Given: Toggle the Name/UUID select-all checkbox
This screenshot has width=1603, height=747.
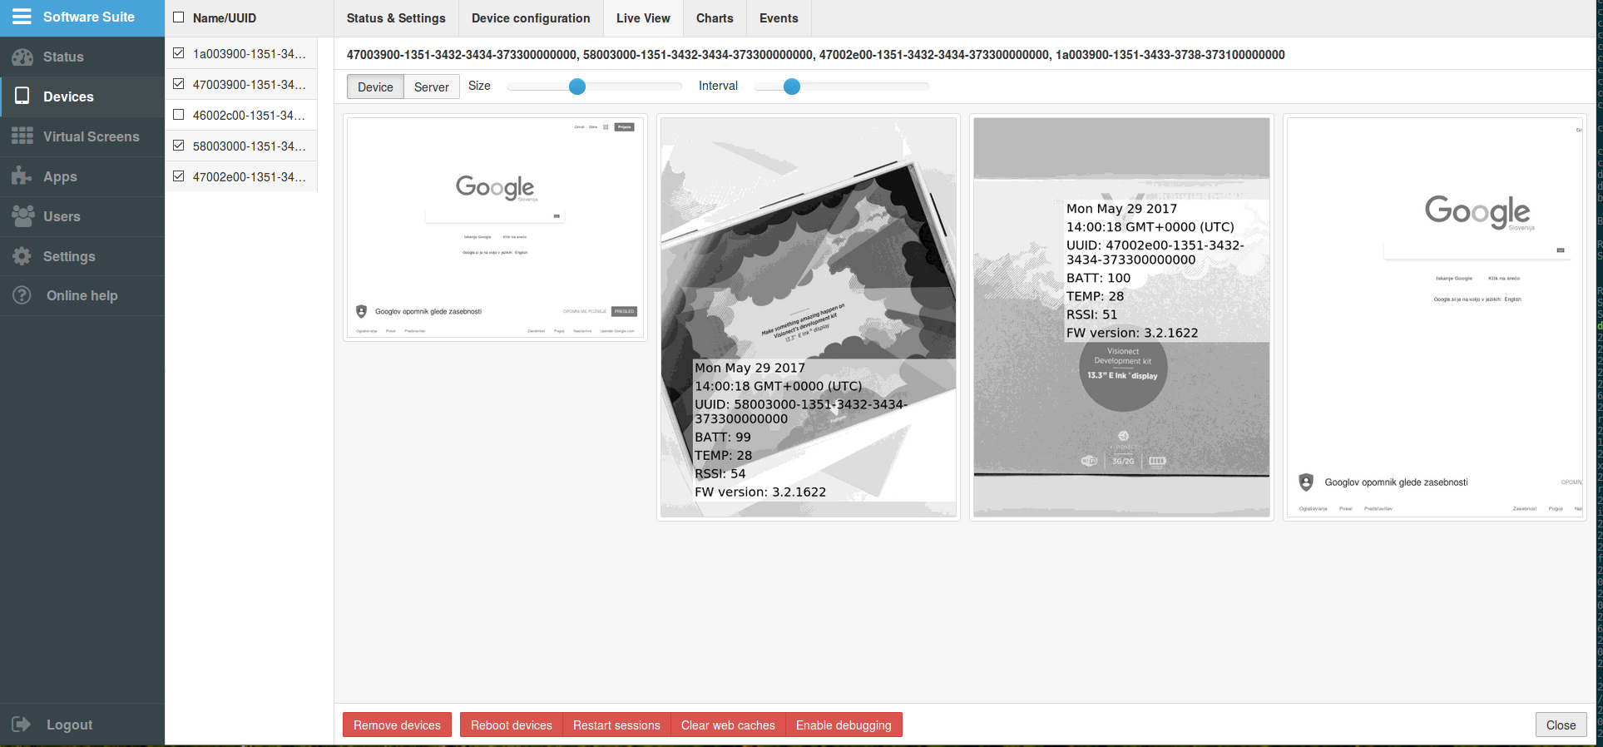Looking at the screenshot, I should pyautogui.click(x=178, y=17).
